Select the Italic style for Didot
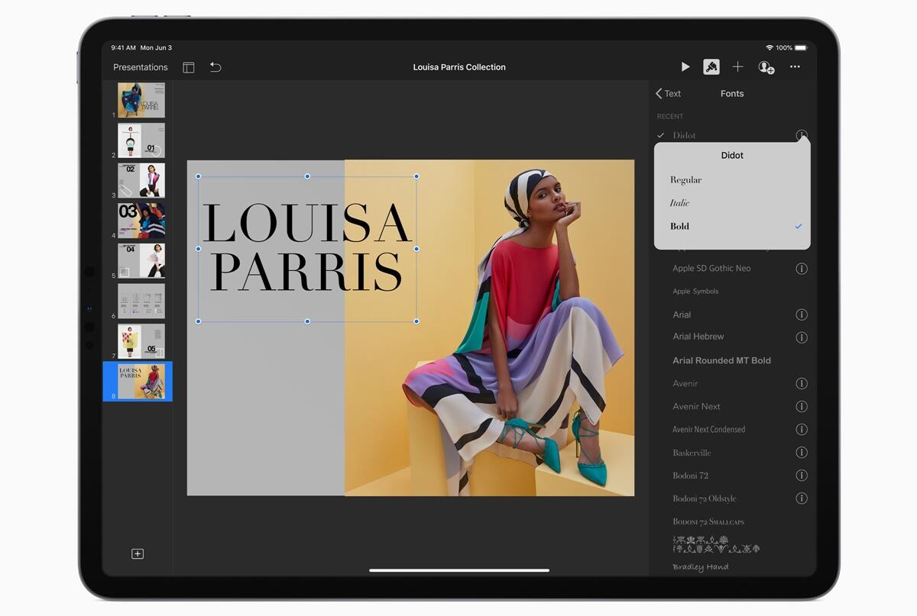The image size is (917, 616). [679, 203]
